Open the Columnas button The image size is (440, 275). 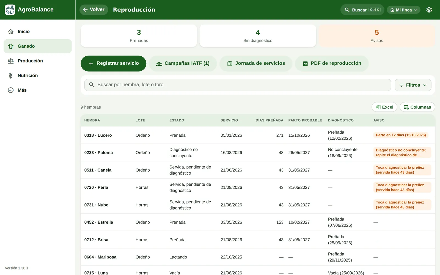pos(417,107)
